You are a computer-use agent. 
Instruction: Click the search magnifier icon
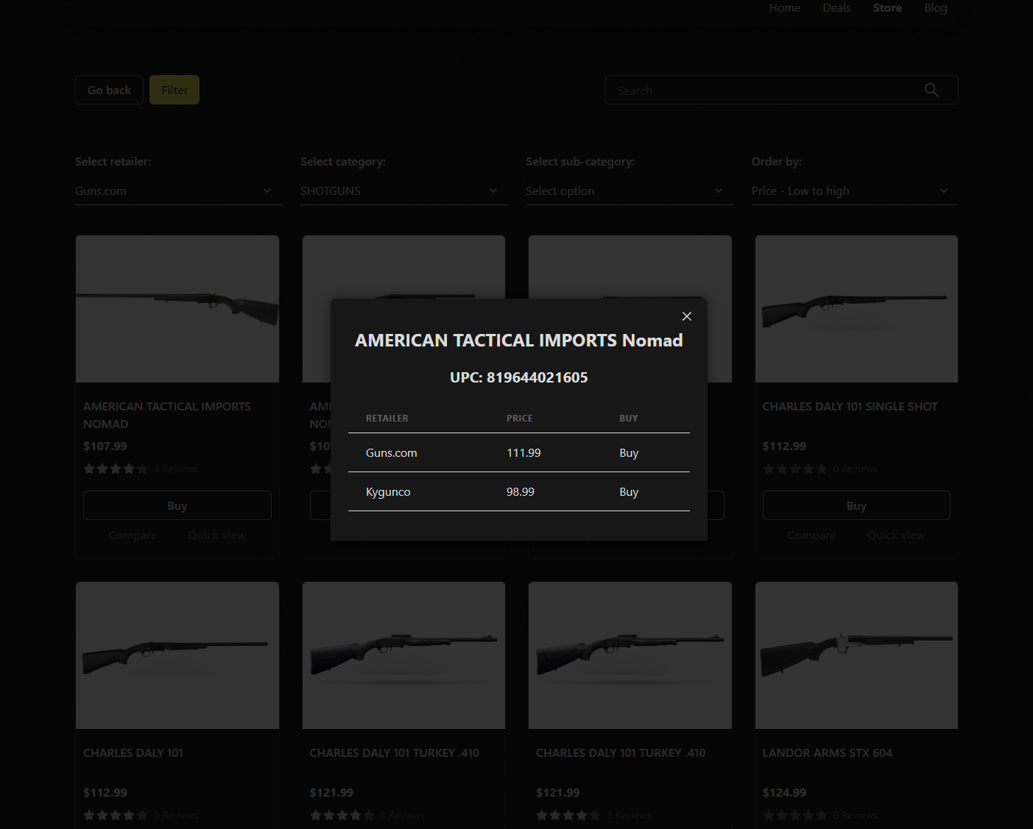click(931, 90)
